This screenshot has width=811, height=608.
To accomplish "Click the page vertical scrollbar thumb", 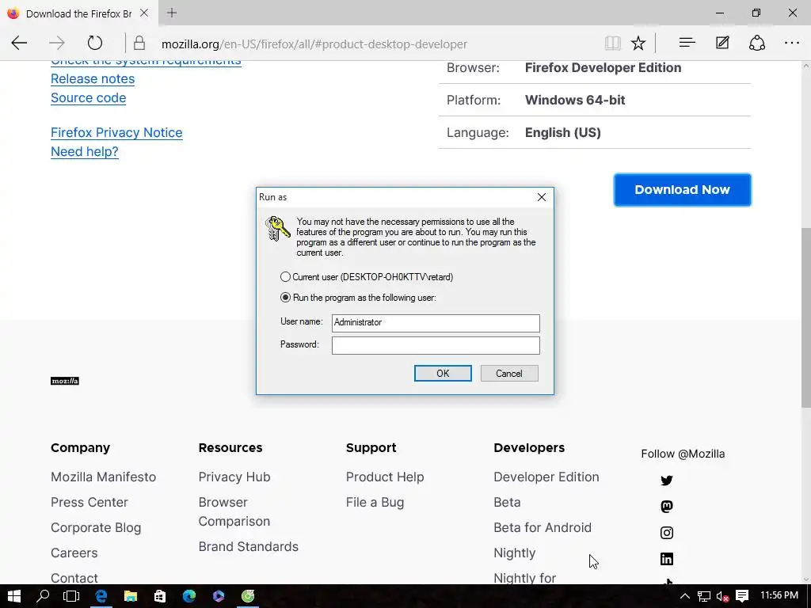I will [x=805, y=317].
